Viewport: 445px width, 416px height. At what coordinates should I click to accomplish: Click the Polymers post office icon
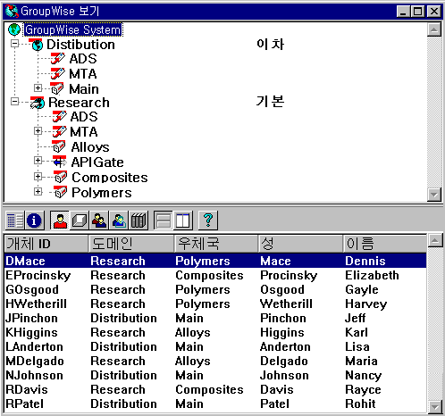(x=61, y=192)
